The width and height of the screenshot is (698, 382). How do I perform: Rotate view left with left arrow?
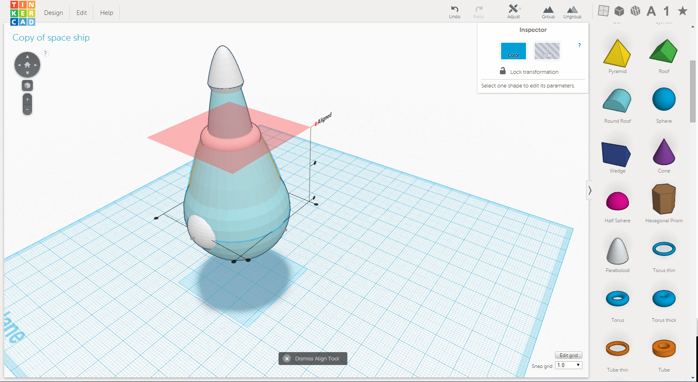coord(19,65)
